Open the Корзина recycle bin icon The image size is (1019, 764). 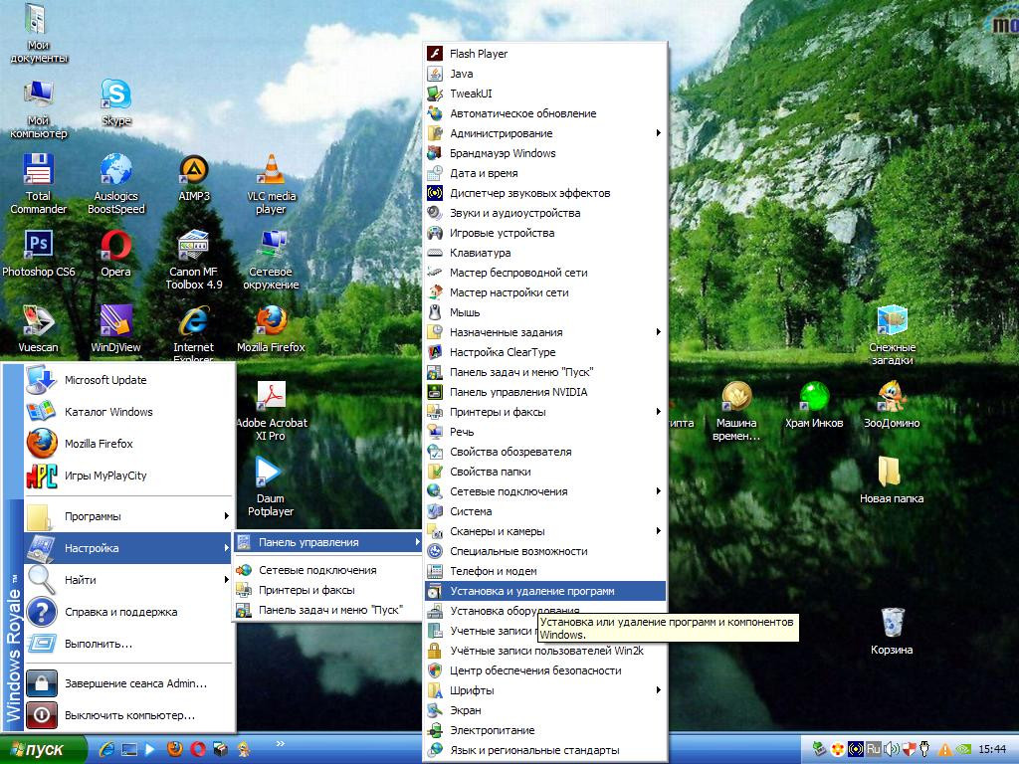[892, 627]
